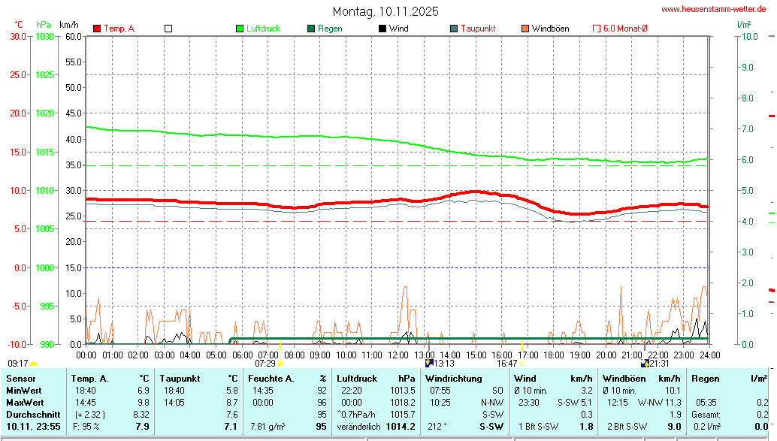Click the orange Windböen legend square
Image resolution: width=777 pixels, height=441 pixels.
[525, 29]
